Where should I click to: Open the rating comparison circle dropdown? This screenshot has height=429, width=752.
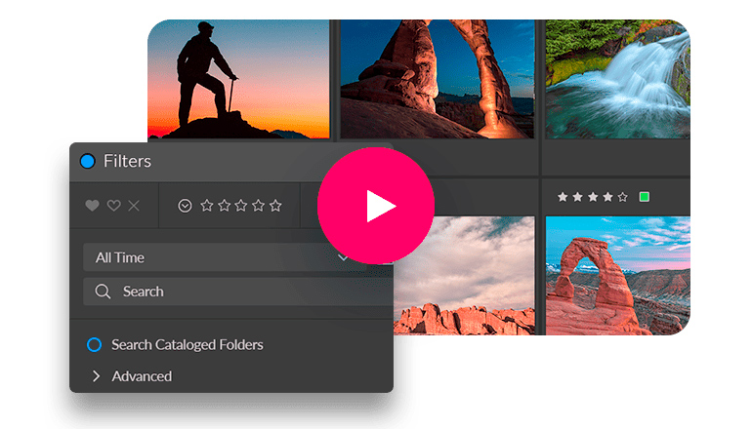186,206
